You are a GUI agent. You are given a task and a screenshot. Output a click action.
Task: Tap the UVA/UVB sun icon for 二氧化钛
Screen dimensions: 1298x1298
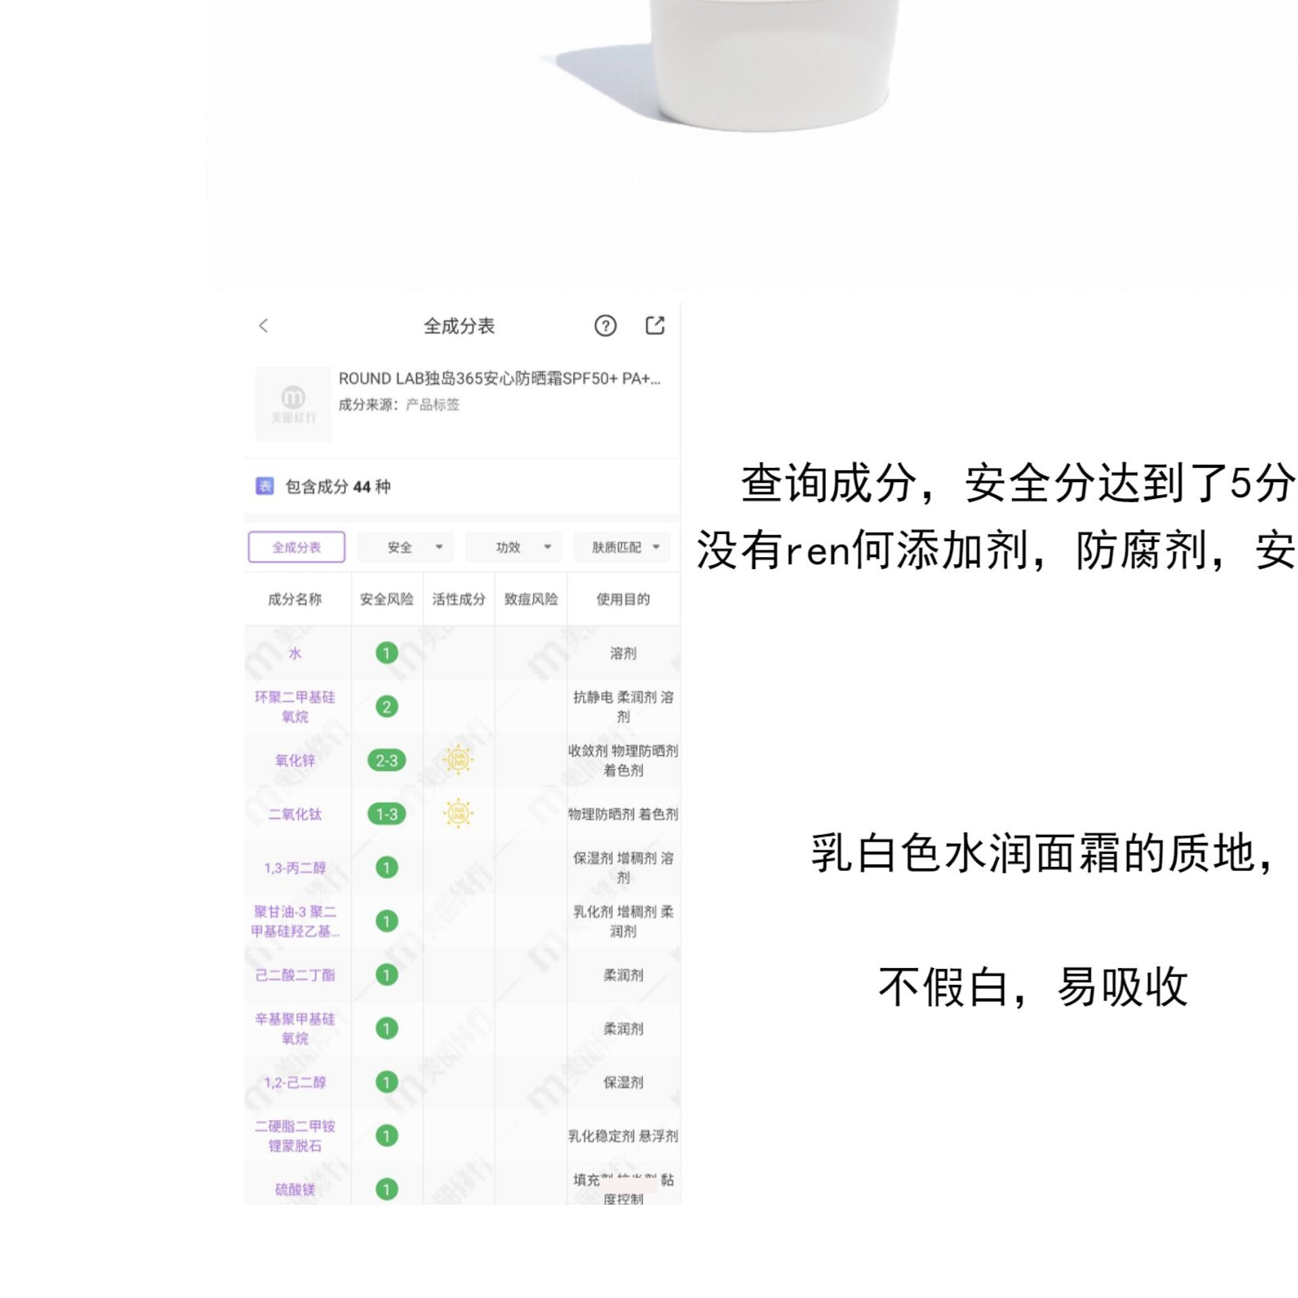458,813
